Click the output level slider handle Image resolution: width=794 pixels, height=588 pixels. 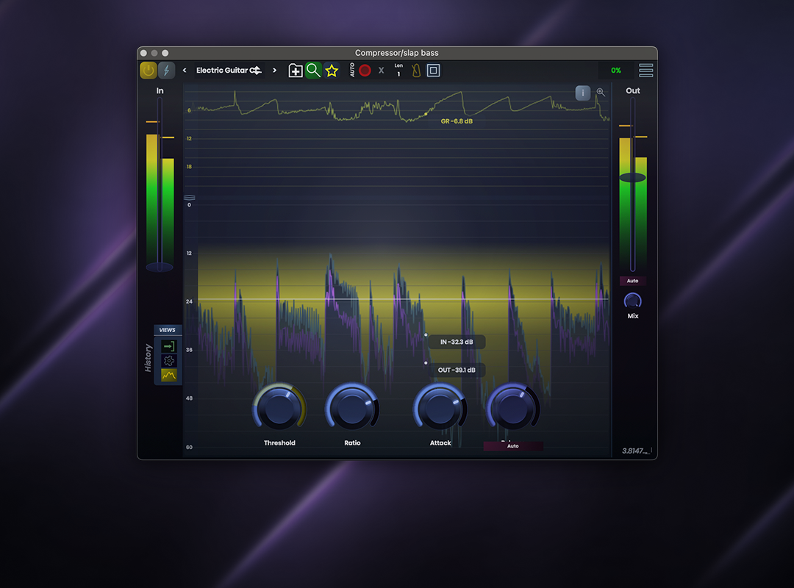point(632,178)
